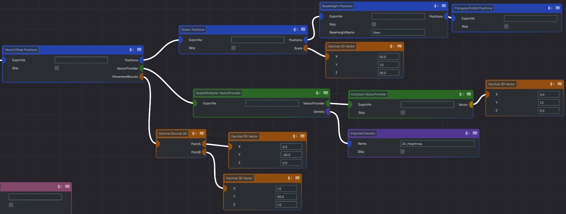
Task: Select MovementBounds orange port
Action: pyautogui.click(x=142, y=77)
